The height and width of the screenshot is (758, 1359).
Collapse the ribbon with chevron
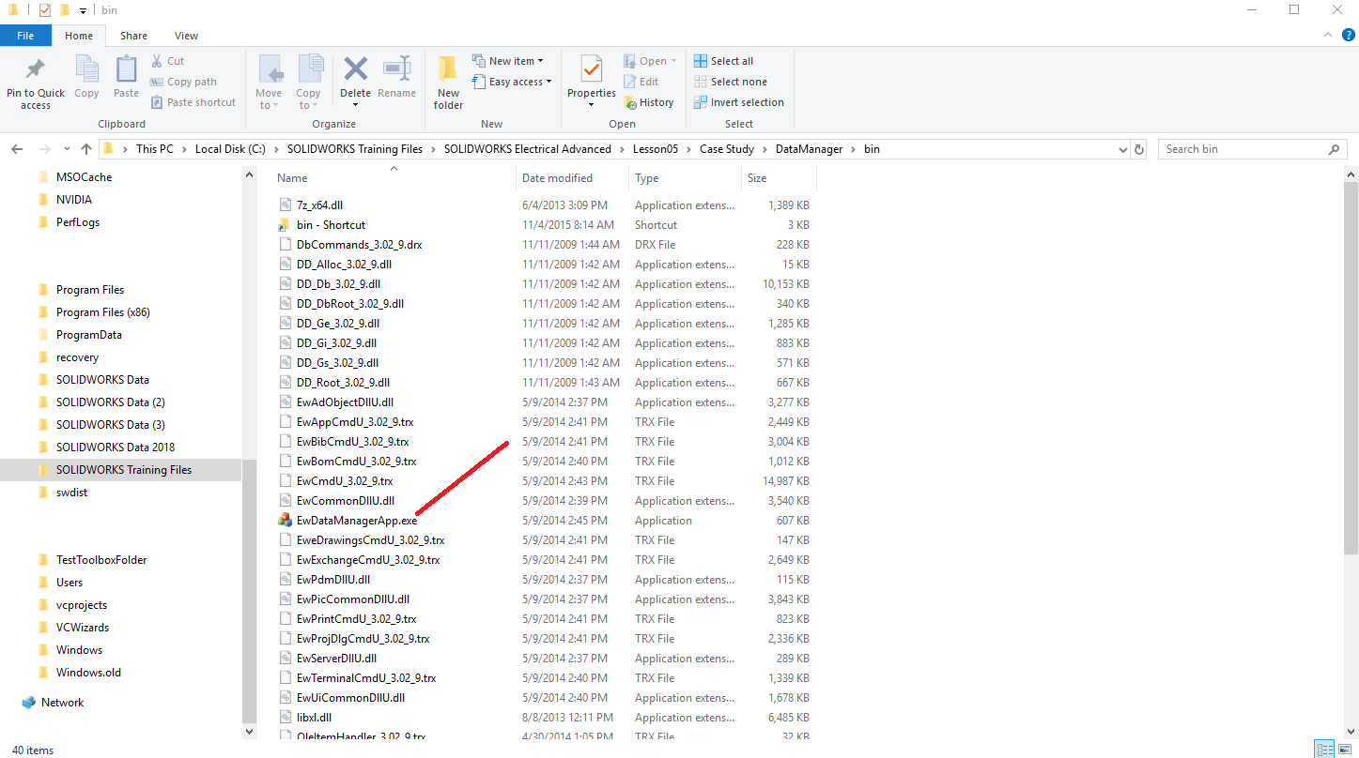[1328, 35]
